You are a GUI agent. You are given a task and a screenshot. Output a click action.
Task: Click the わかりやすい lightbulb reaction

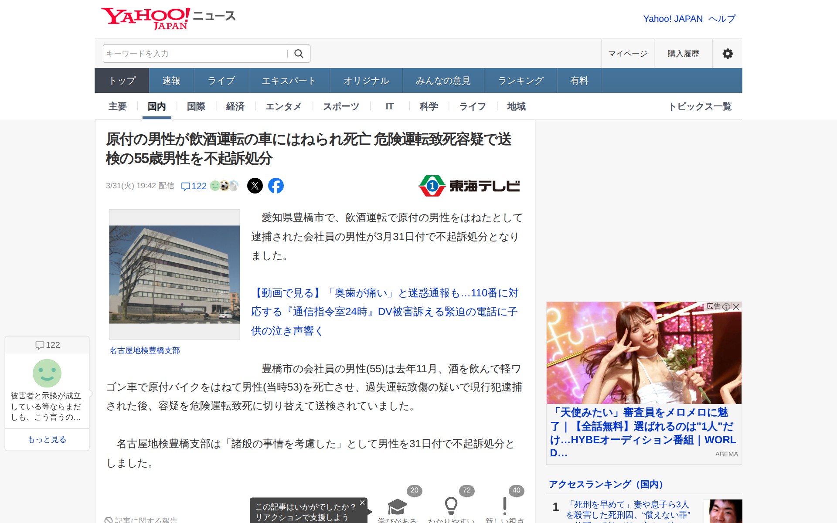tap(451, 506)
